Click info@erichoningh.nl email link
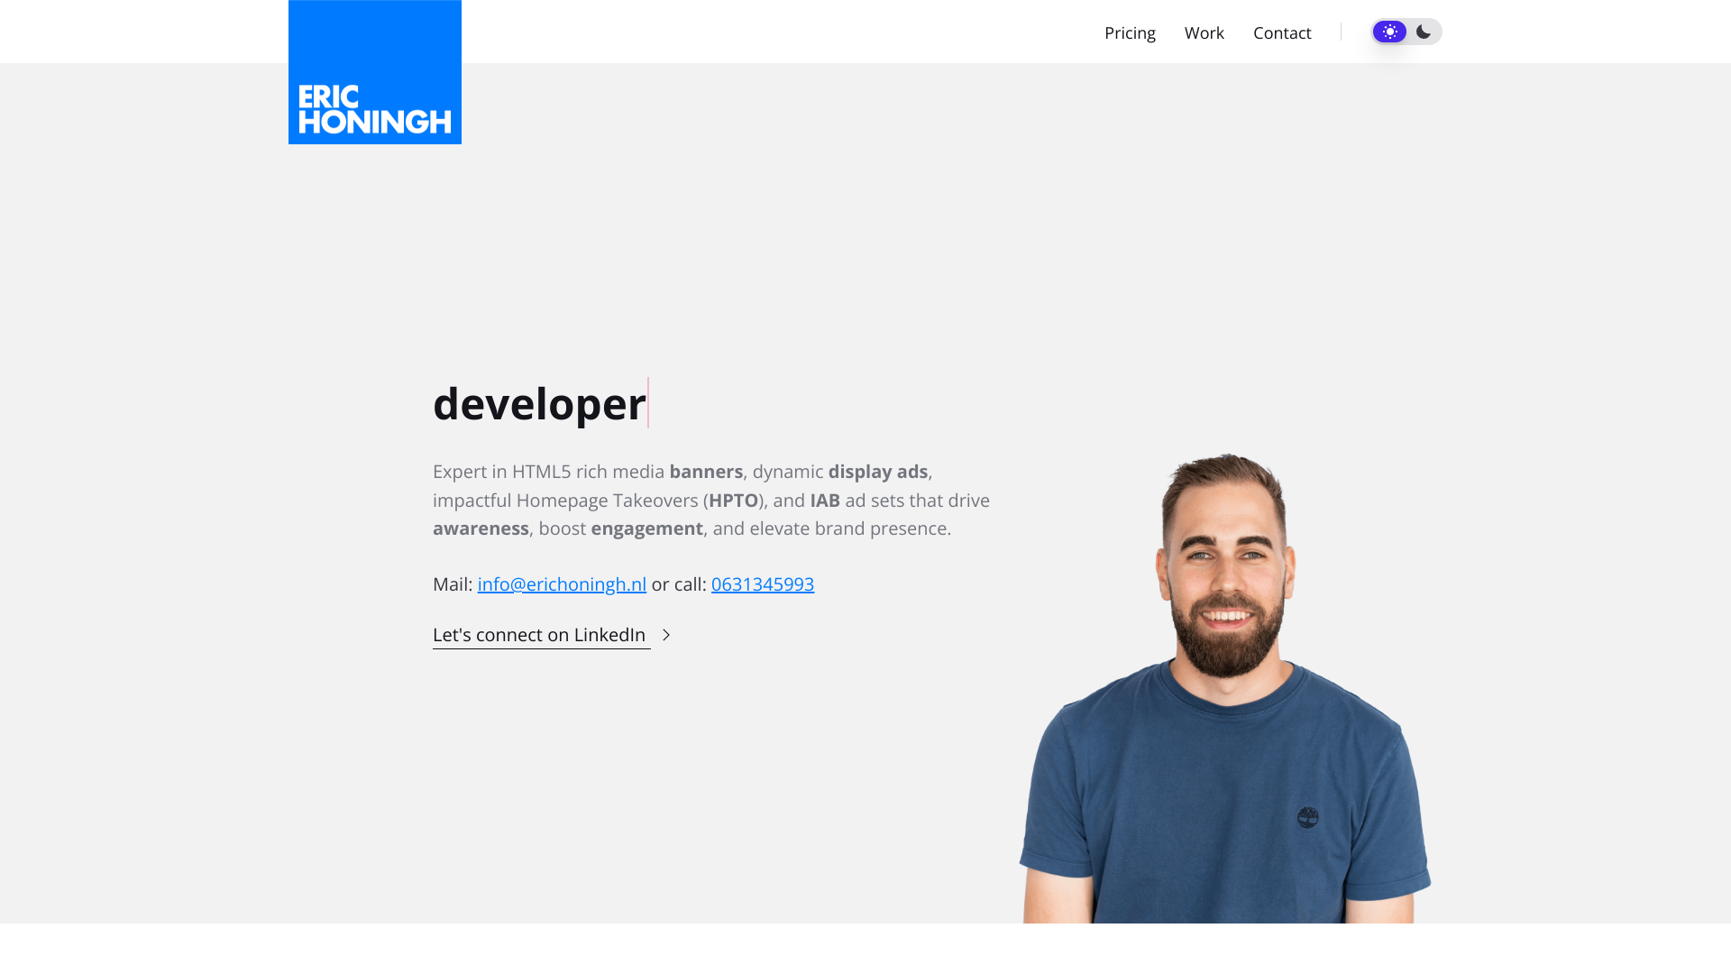 click(561, 583)
